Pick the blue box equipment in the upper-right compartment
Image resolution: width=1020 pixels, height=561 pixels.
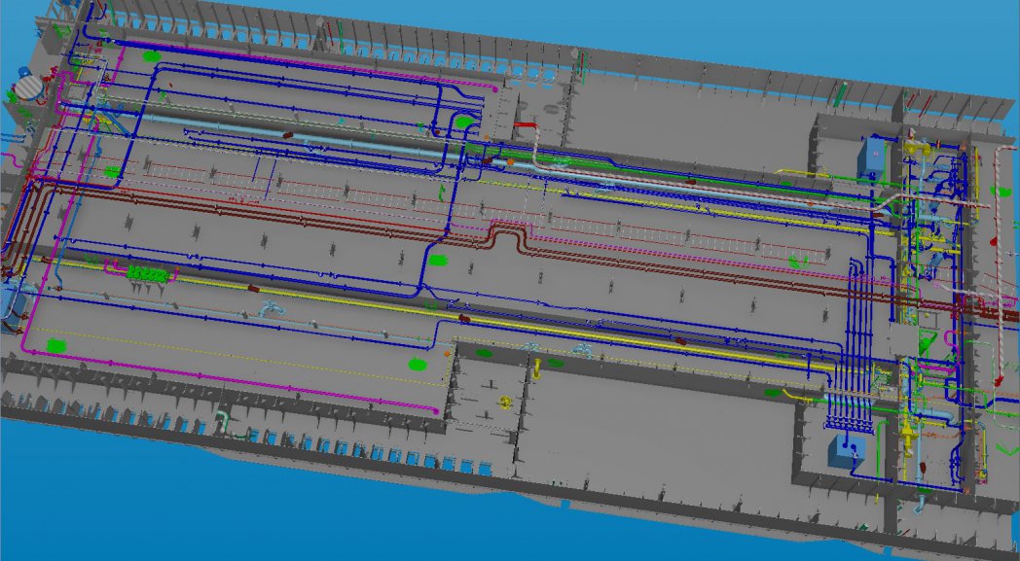click(x=872, y=158)
